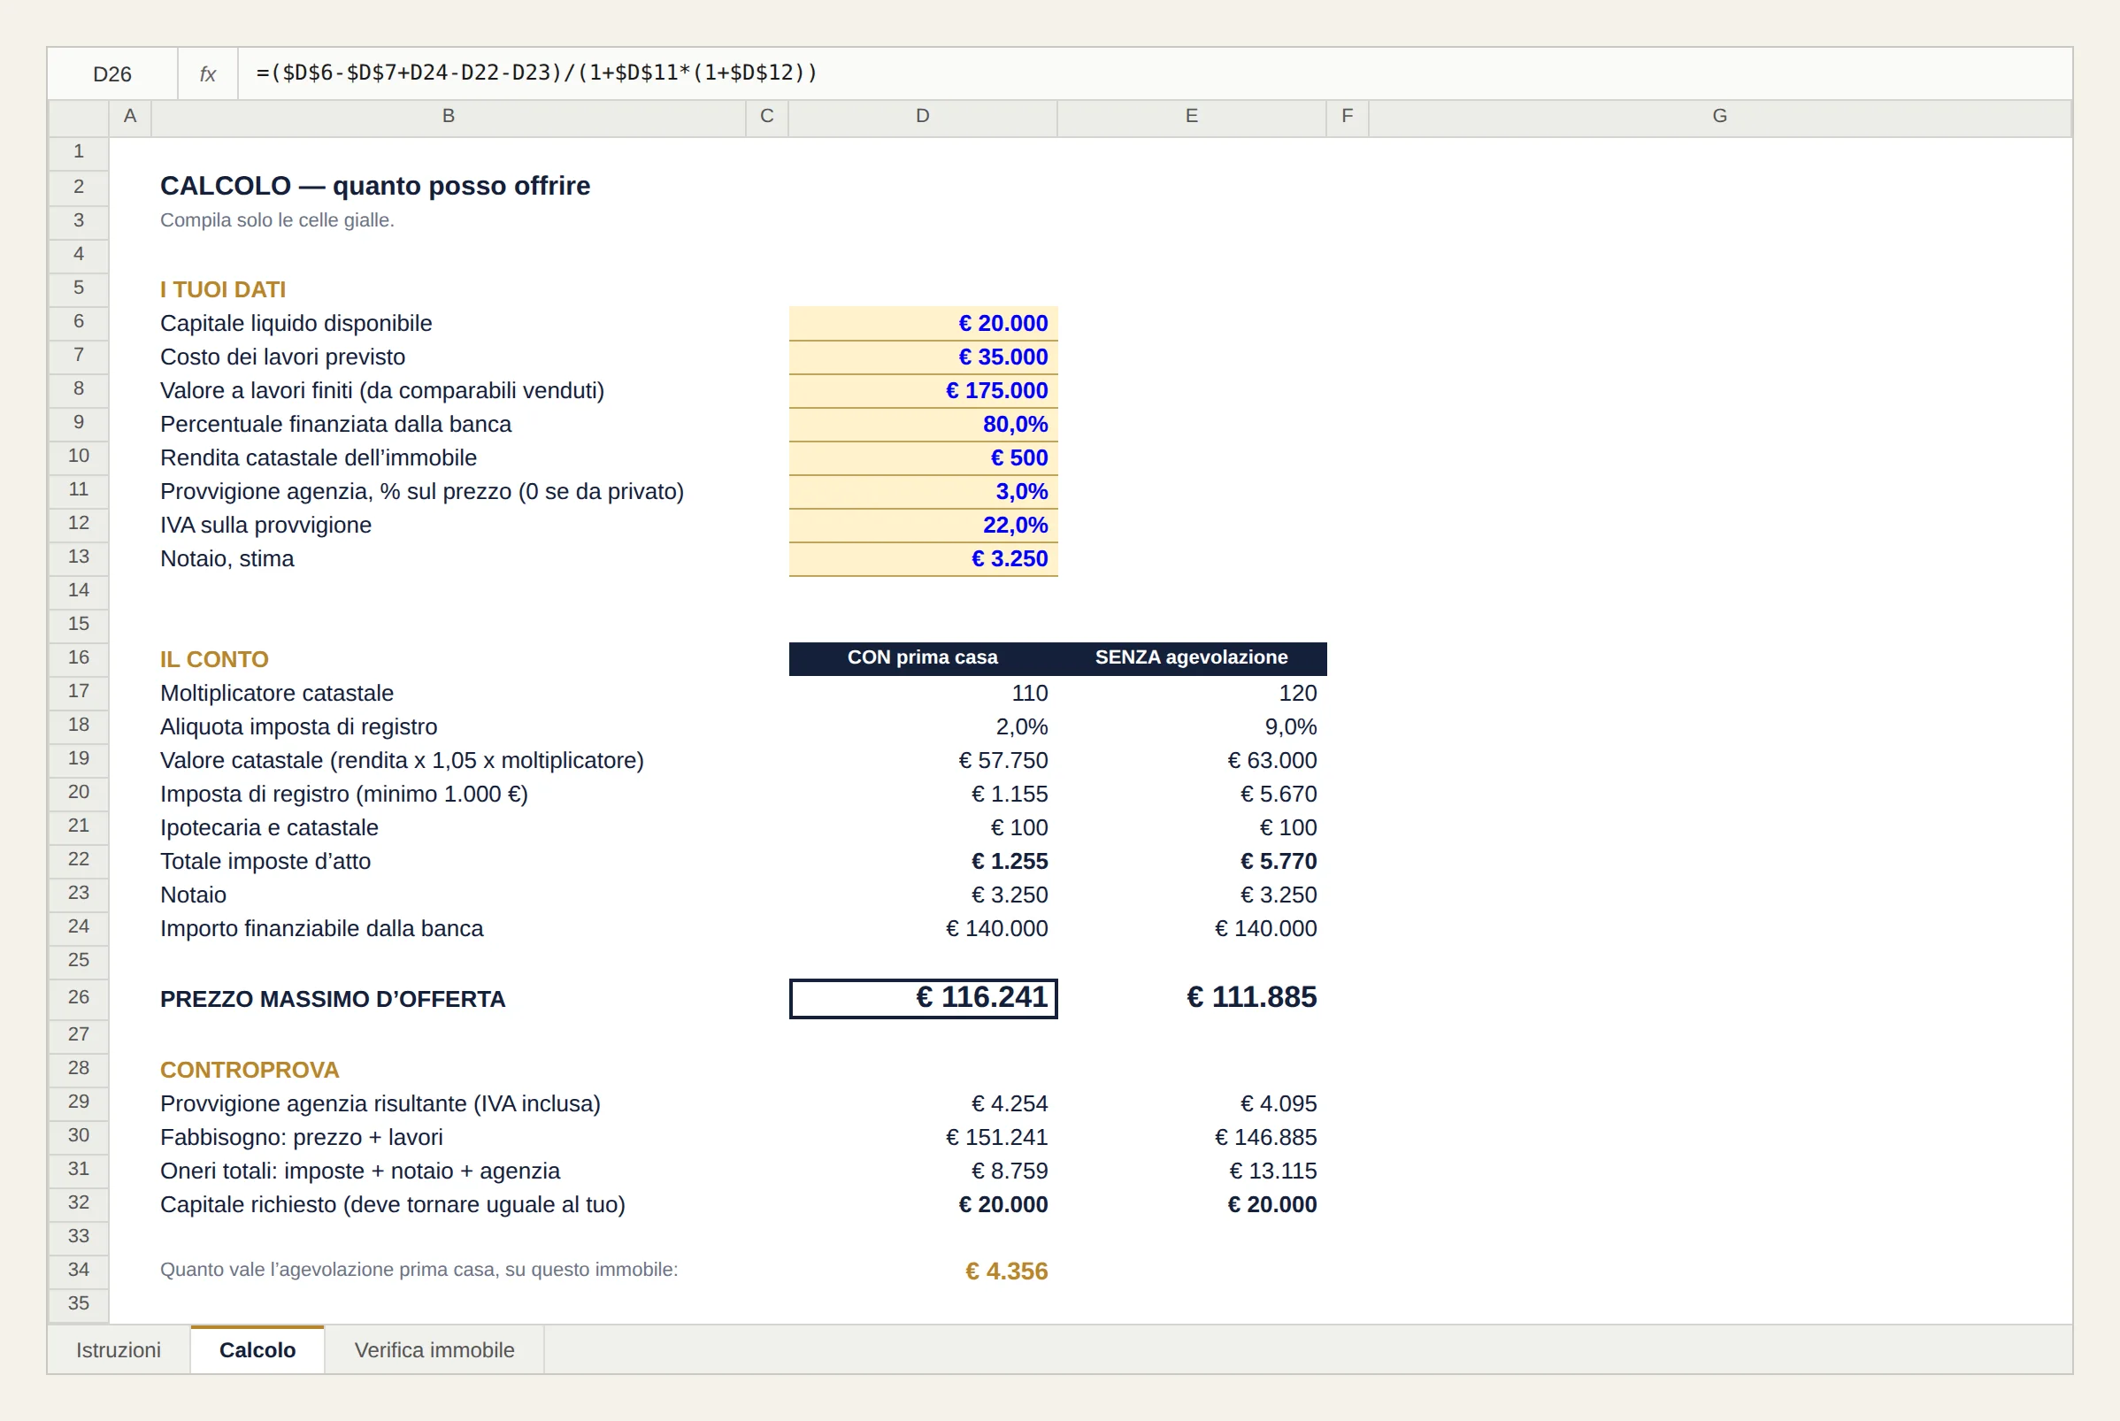Click the 3,0% agency commission cell
Screen dimensions: 2120x1421
point(923,491)
